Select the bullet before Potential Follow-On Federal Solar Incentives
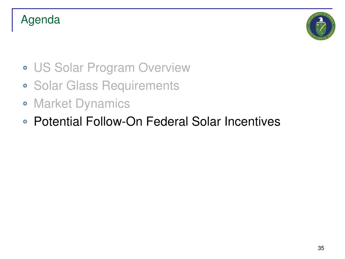 pyautogui.click(x=25, y=121)
